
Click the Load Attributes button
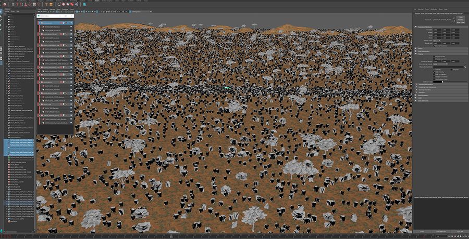[x=440, y=231]
